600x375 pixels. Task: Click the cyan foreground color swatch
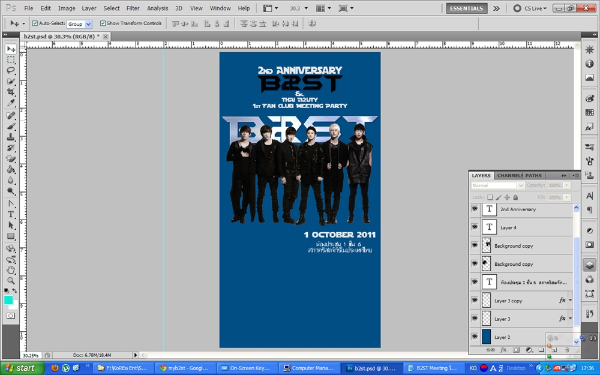pyautogui.click(x=8, y=300)
